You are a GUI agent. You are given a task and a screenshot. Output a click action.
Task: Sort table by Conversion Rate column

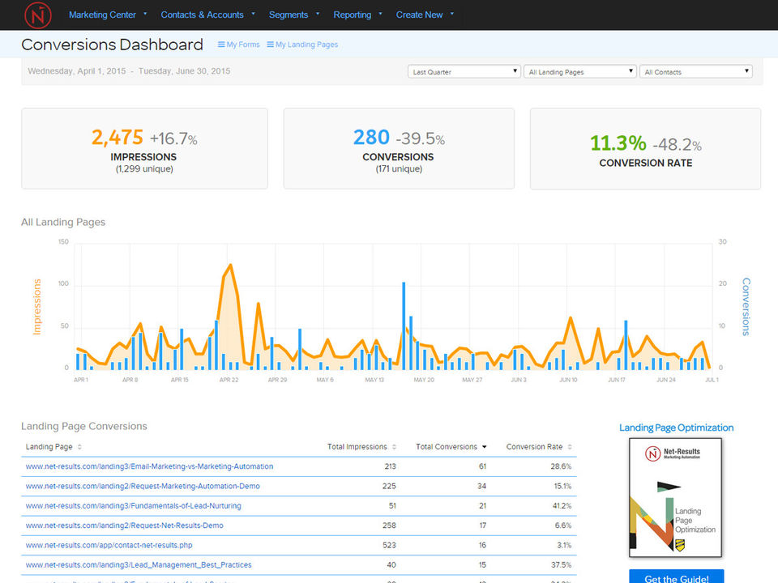click(x=539, y=447)
